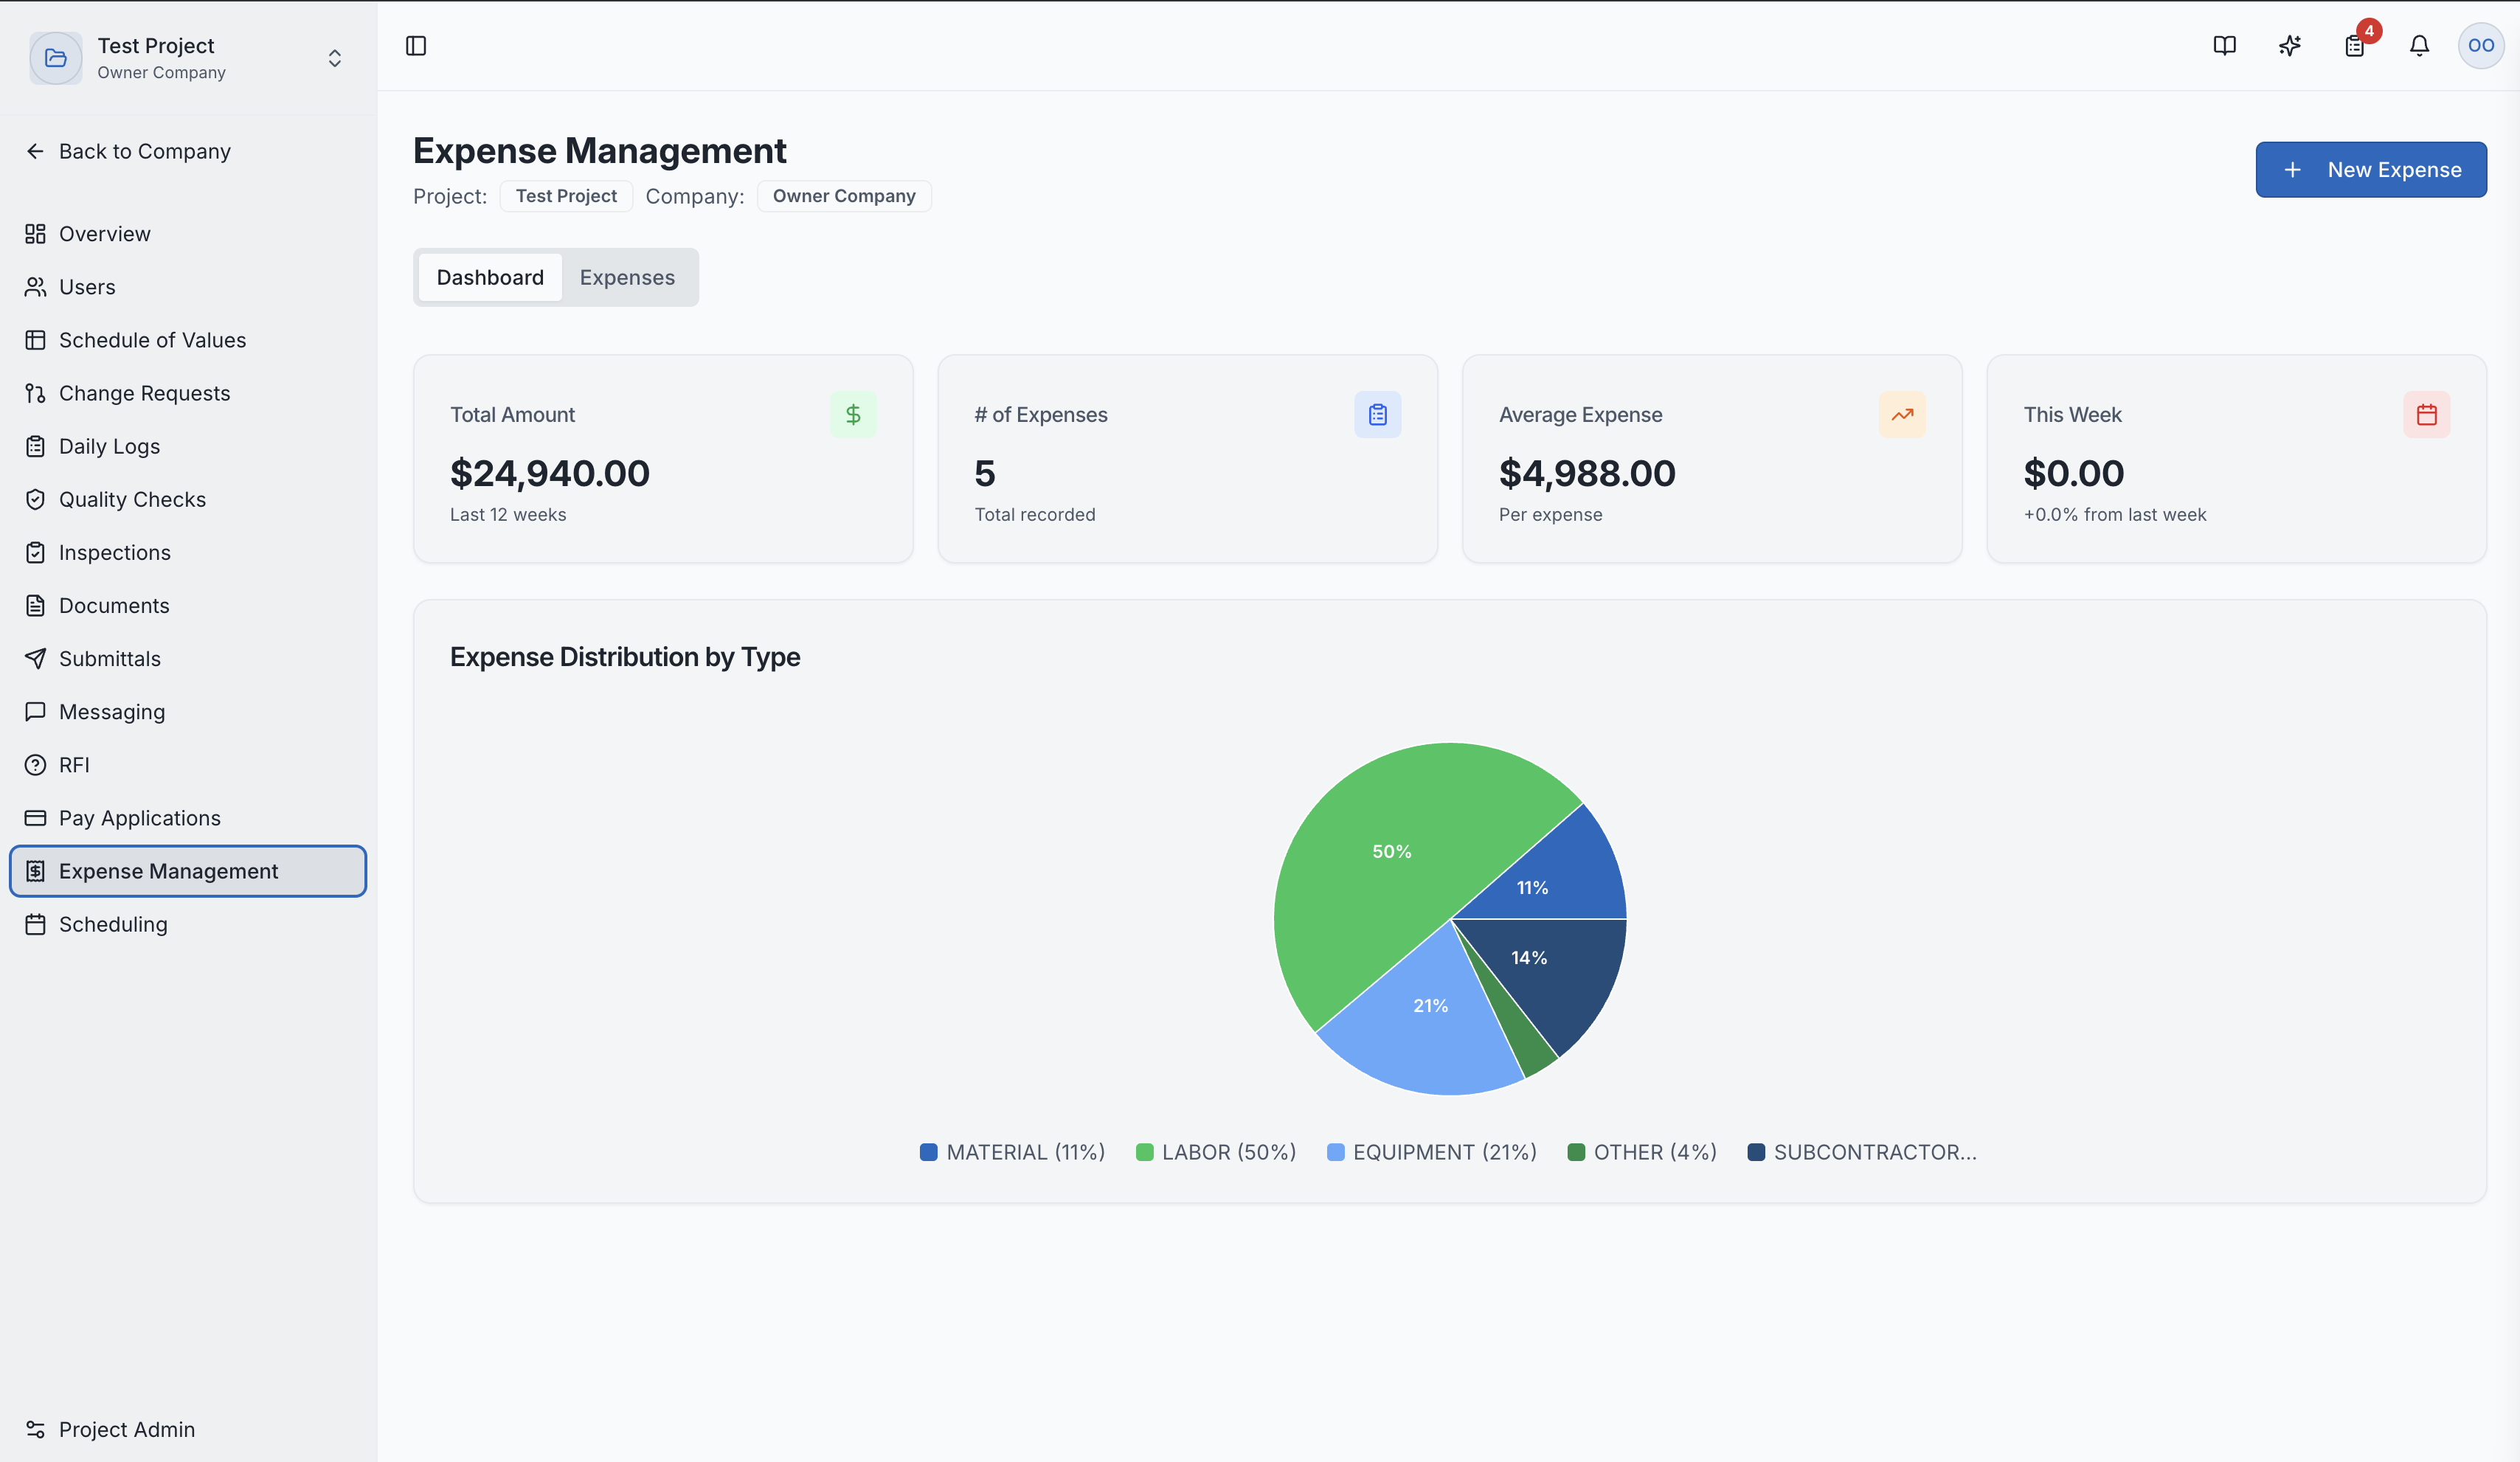Click the Pay Applications card icon
The width and height of the screenshot is (2520, 1462).
tap(35, 818)
